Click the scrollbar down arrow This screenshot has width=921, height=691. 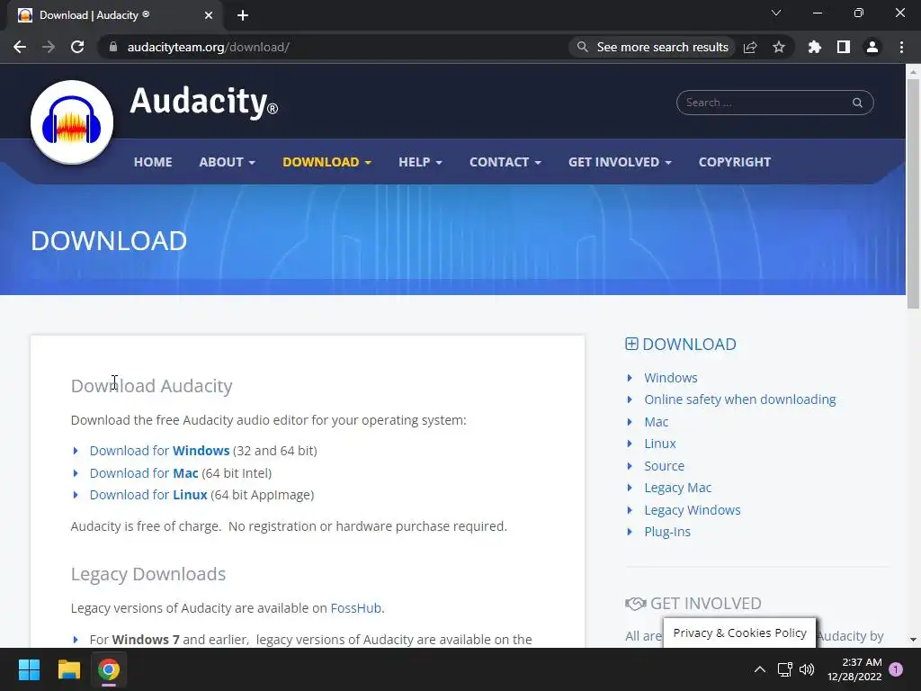[913, 640]
